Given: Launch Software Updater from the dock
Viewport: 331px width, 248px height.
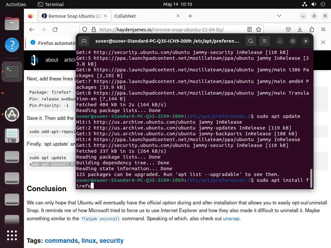Looking at the screenshot, I should coord(12,114).
